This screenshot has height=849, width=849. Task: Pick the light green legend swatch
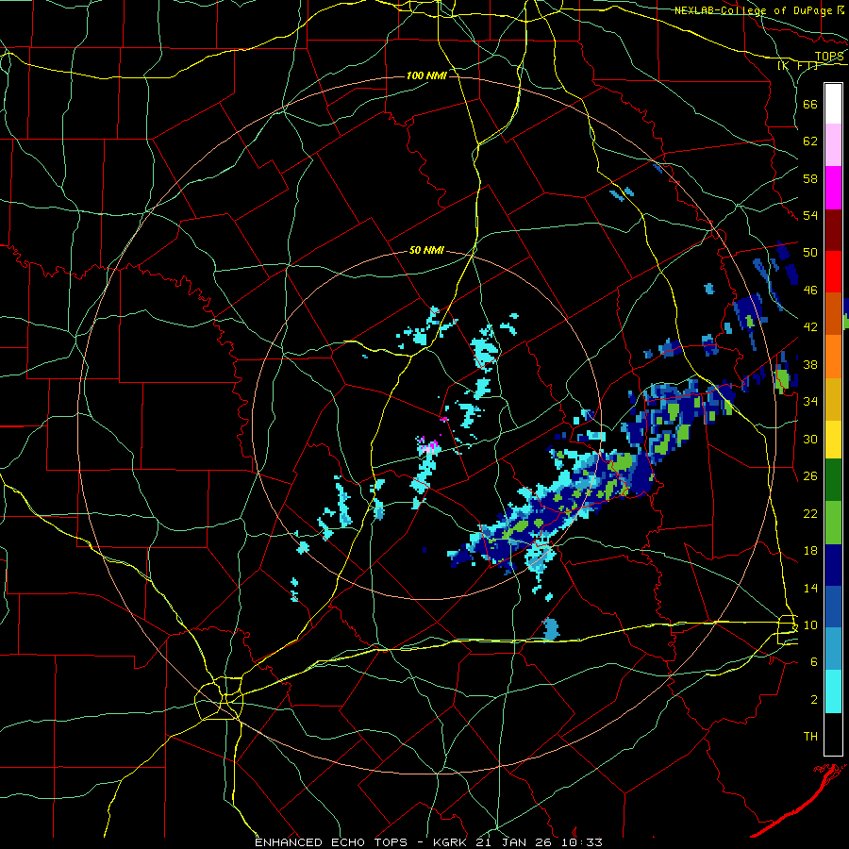point(833,523)
